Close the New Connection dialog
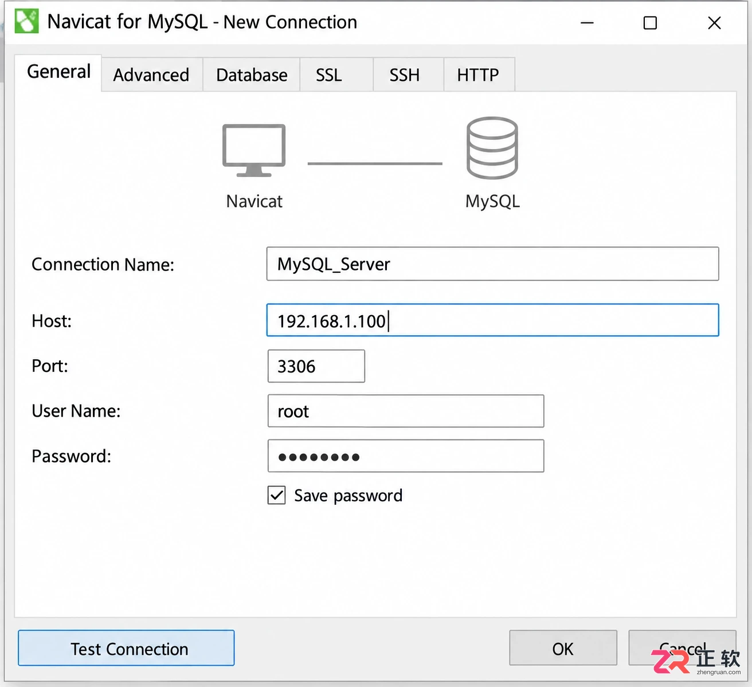 coord(714,23)
